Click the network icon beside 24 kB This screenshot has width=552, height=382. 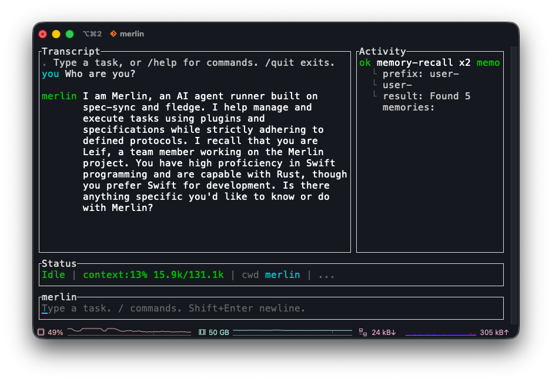363,332
